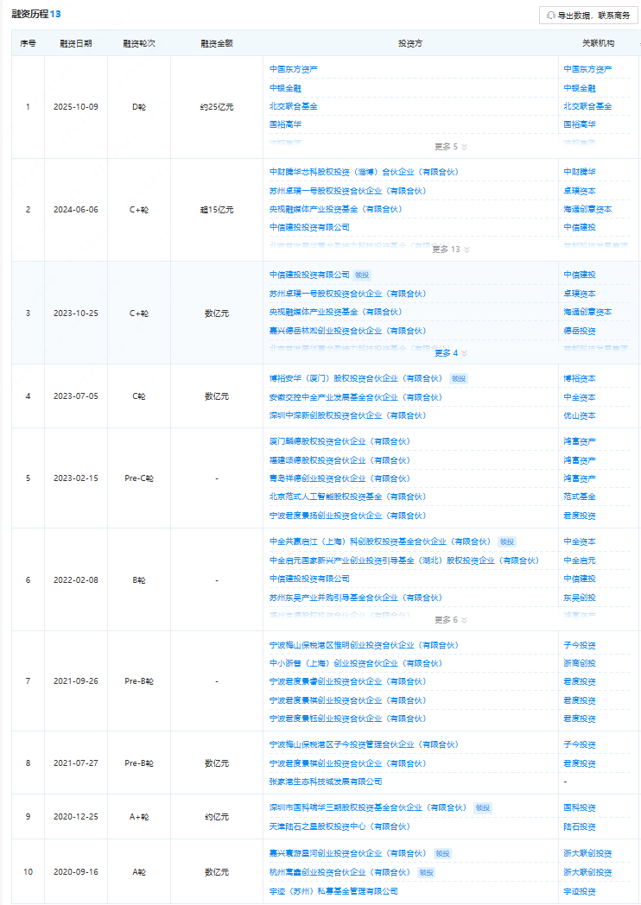Open related institution 东吴创投
Image resolution: width=641 pixels, height=905 pixels.
[x=580, y=598]
